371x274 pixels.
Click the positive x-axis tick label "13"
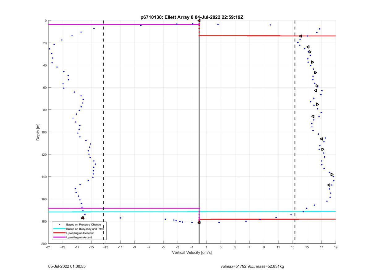click(x=292, y=247)
